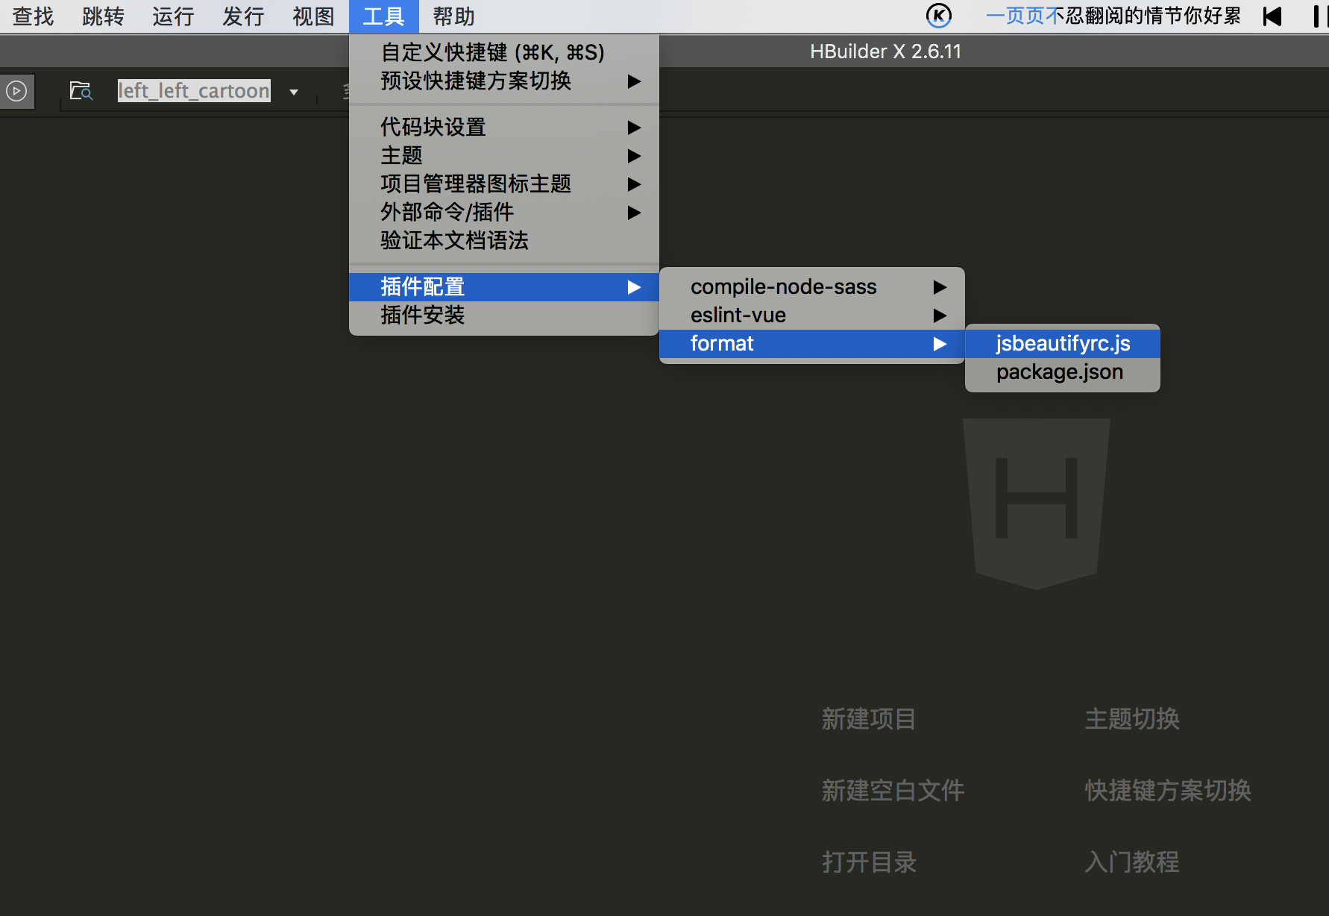
Task: Click the 入门教程 link
Action: (1132, 862)
